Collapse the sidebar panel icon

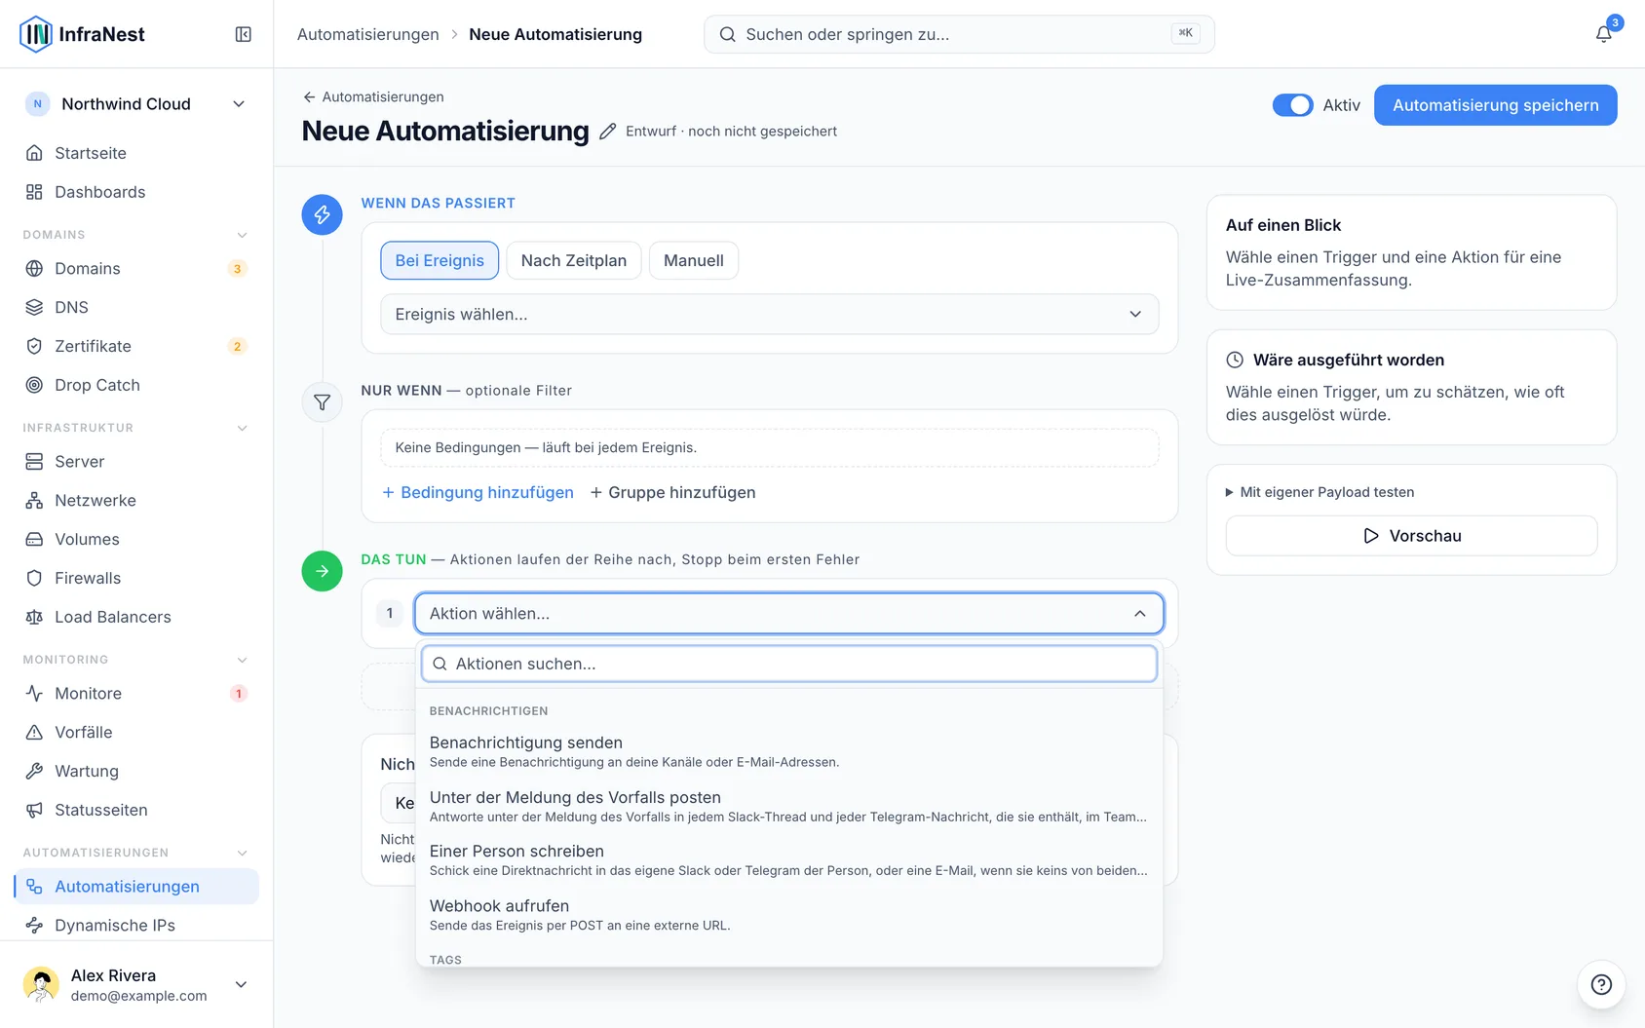[x=244, y=34]
